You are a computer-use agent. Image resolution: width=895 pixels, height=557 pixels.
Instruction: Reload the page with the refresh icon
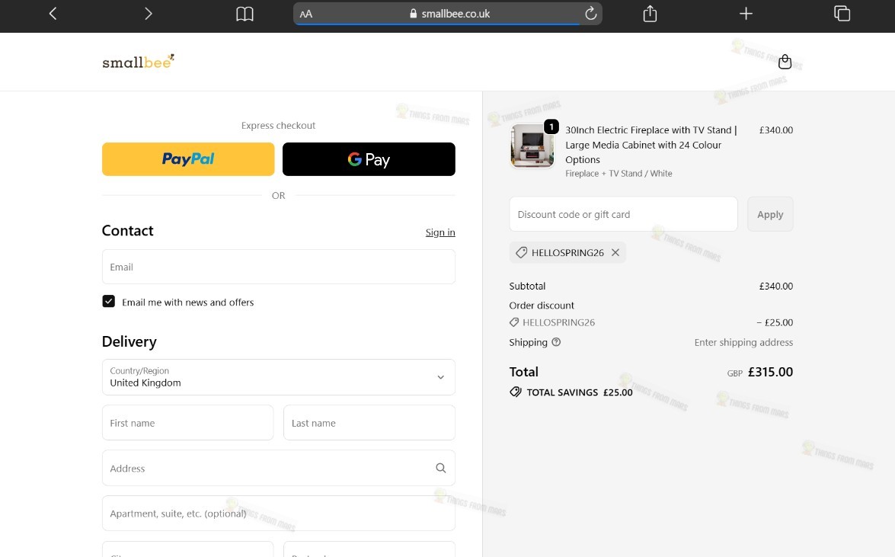(591, 13)
